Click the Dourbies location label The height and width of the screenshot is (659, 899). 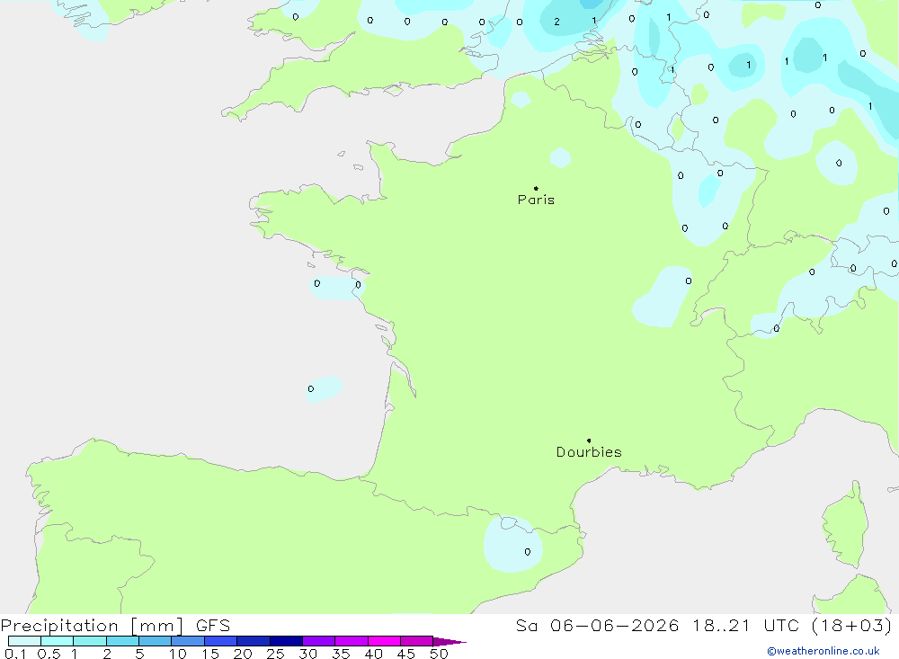click(589, 452)
